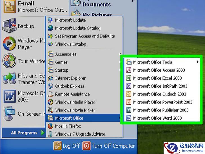Click the pinned Word 2003 icon in the Start menu
205x154 pixels.
pyautogui.click(x=9, y=96)
